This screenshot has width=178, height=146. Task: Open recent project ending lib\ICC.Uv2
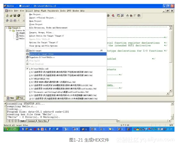[66, 85]
